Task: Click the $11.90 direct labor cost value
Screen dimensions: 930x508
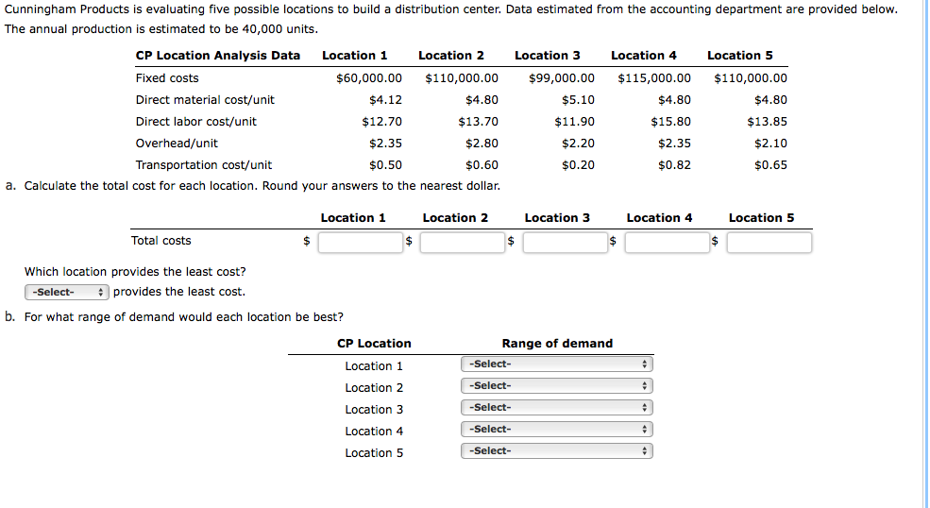Action: (x=575, y=122)
